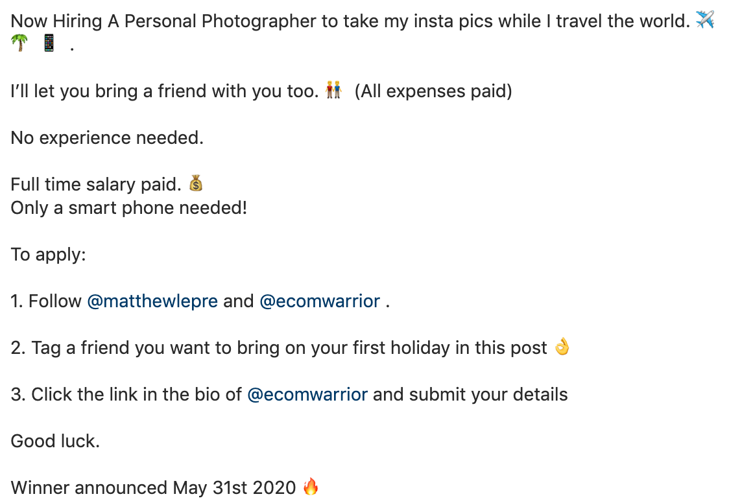Image resolution: width=729 pixels, height=503 pixels.
Task: Click the mobile phone emoji
Action: (49, 44)
